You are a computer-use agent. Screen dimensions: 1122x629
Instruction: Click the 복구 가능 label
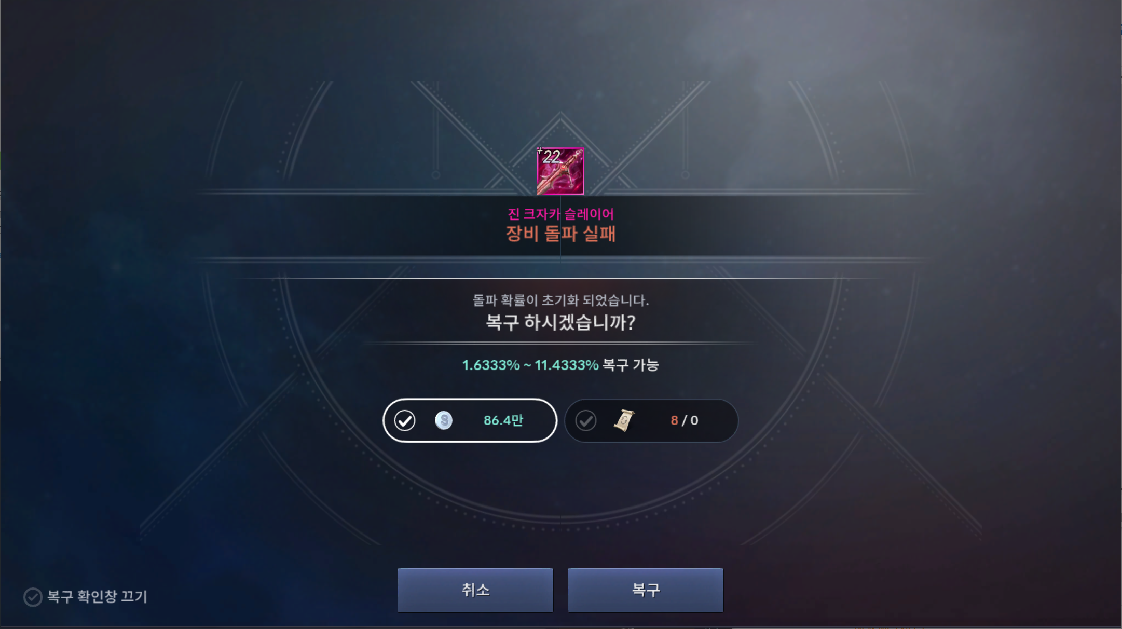(x=631, y=365)
